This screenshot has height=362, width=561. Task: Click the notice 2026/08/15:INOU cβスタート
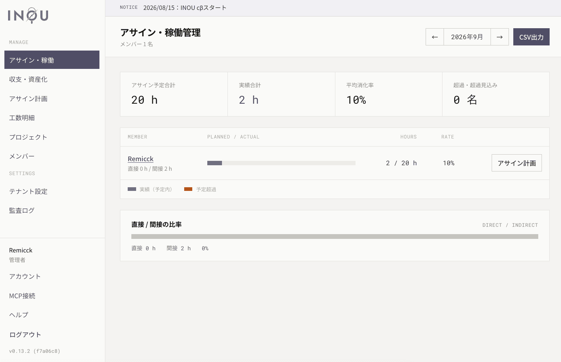click(x=185, y=8)
